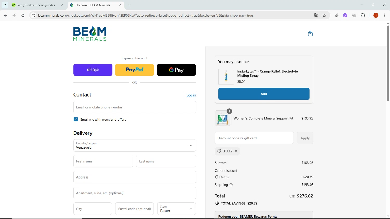390x219 pixels.
Task: Focus the Email or mobile phone number field
Action: click(134, 107)
